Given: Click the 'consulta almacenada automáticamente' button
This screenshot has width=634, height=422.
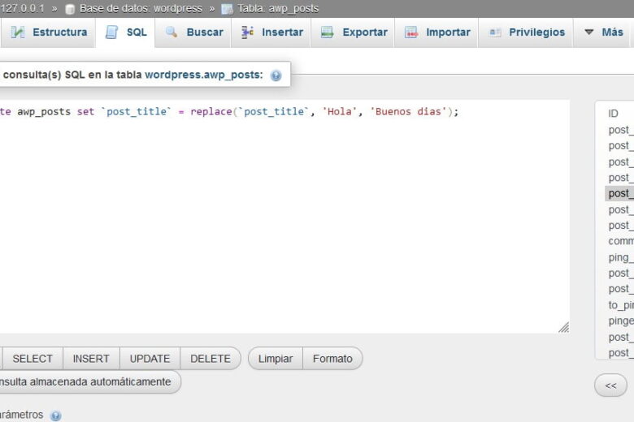Looking at the screenshot, I should click(89, 381).
